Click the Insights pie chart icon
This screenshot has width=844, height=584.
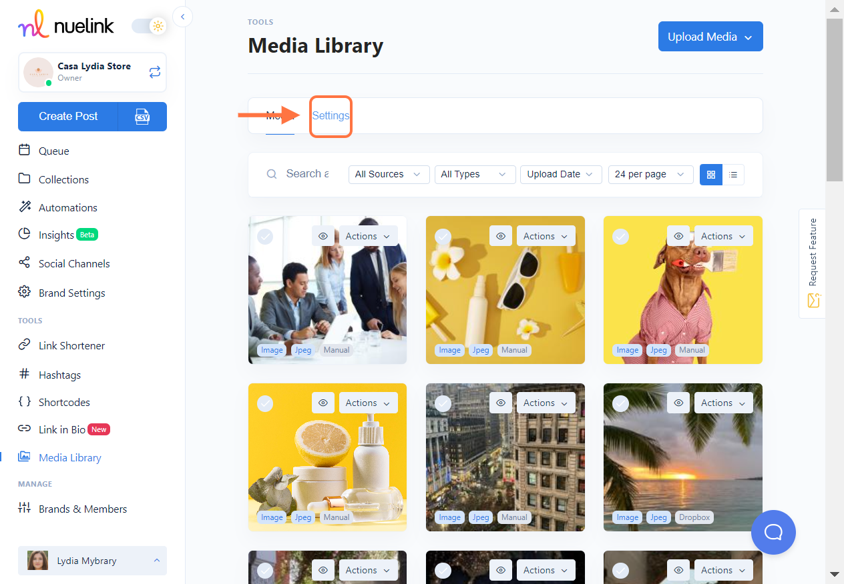(x=25, y=234)
